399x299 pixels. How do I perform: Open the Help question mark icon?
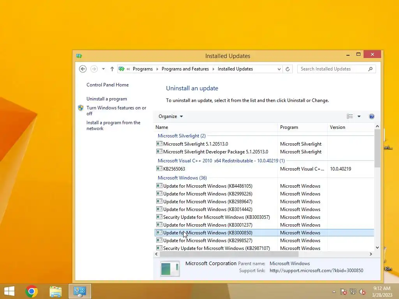pyautogui.click(x=371, y=116)
